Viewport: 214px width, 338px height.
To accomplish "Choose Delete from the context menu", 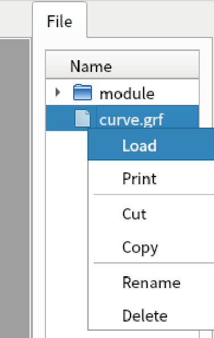I will [151, 315].
